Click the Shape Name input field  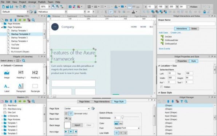coord(186,24)
